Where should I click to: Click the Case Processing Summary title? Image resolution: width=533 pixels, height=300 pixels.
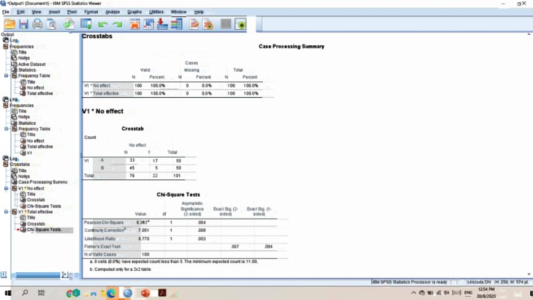[291, 47]
